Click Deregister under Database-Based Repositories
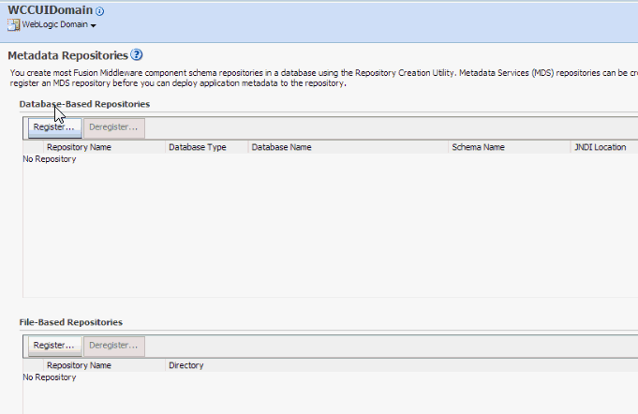Image resolution: width=638 pixels, height=414 pixels. click(114, 127)
